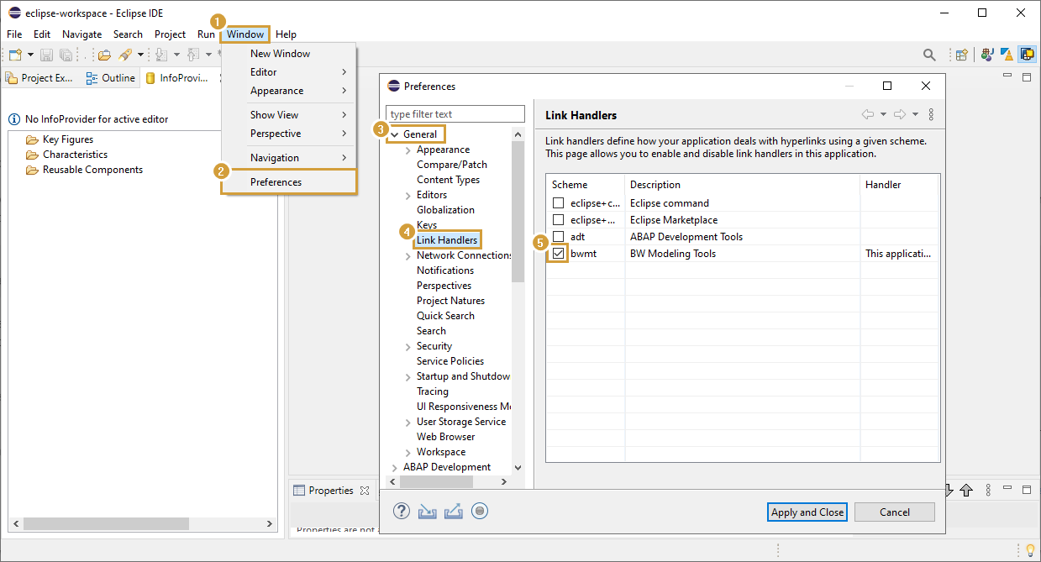Click the Apply and Close button
1041x562 pixels.
(x=807, y=512)
